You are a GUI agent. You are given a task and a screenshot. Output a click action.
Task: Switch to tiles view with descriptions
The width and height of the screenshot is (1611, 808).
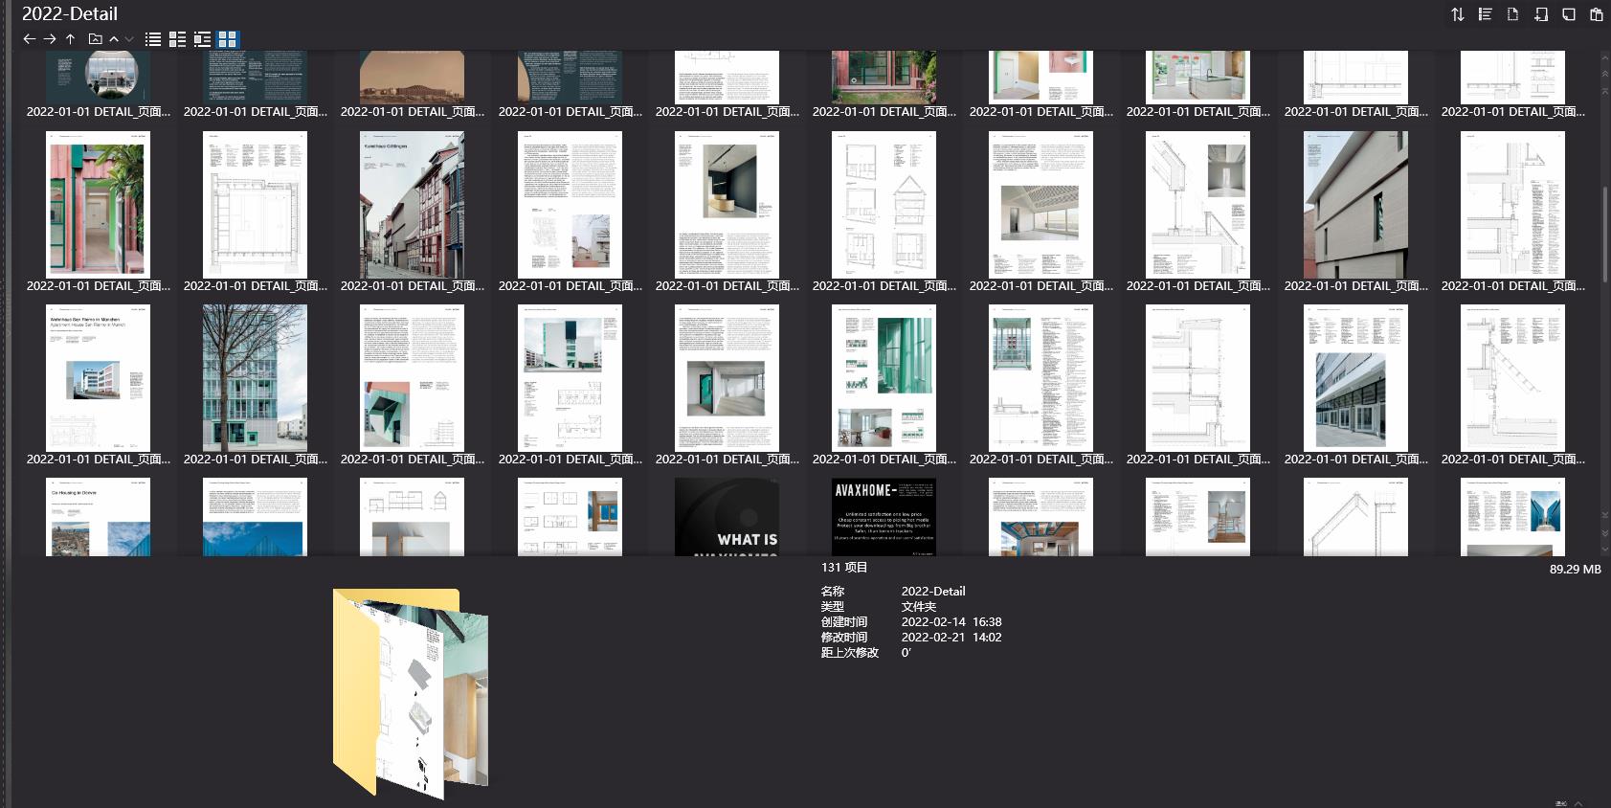202,39
